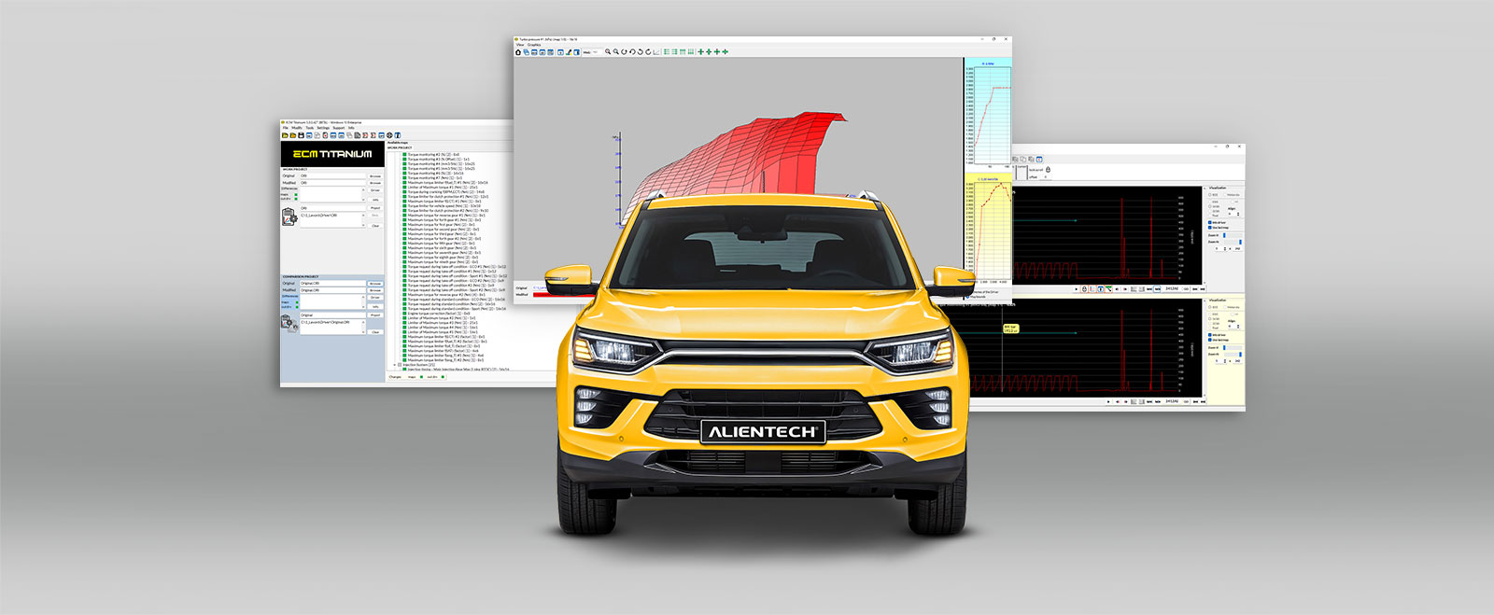Screen dimensions: 1494x615
Task: Click the last green table icon in the 3D toolbar
Action: [x=691, y=52]
